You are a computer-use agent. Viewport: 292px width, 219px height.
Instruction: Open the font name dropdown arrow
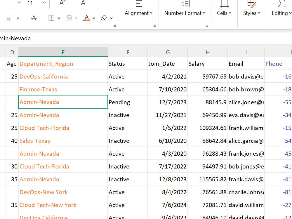(18, 3)
